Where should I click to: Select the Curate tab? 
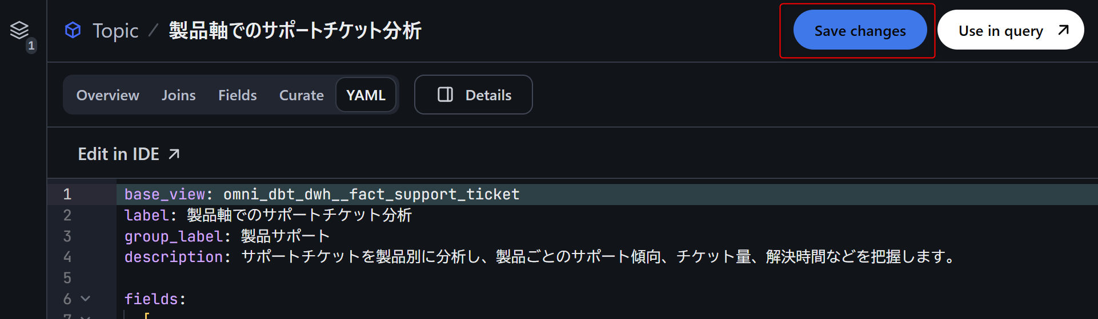coord(301,95)
